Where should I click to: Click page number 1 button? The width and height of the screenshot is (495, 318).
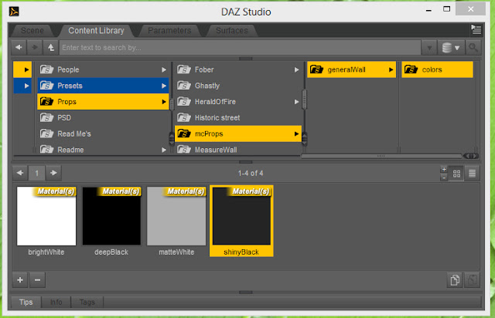tap(36, 173)
